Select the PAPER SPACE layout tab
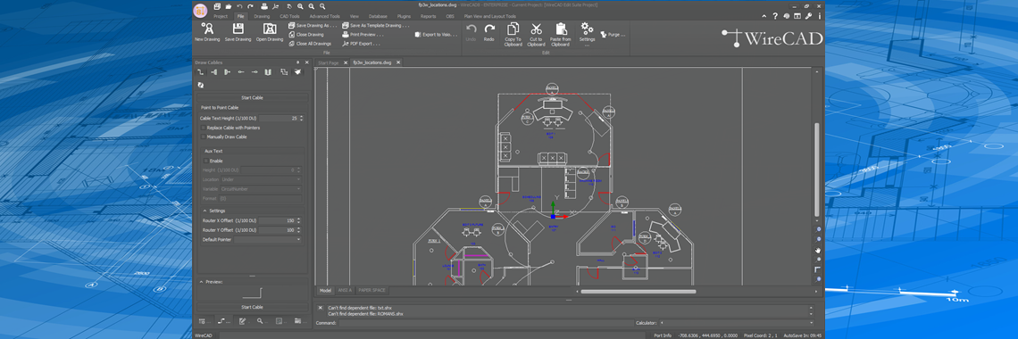 pos(372,291)
